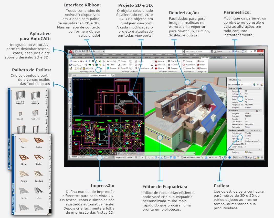
Task: Click the Associar ribbon icon
Action: (x=156, y=62)
